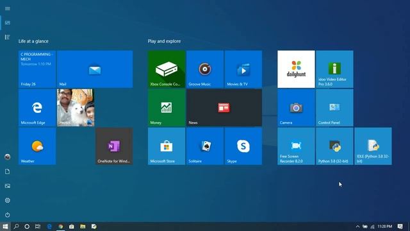This screenshot has width=410, height=231.
Task: Open the Photos tile thumbnail
Action: tap(76, 108)
